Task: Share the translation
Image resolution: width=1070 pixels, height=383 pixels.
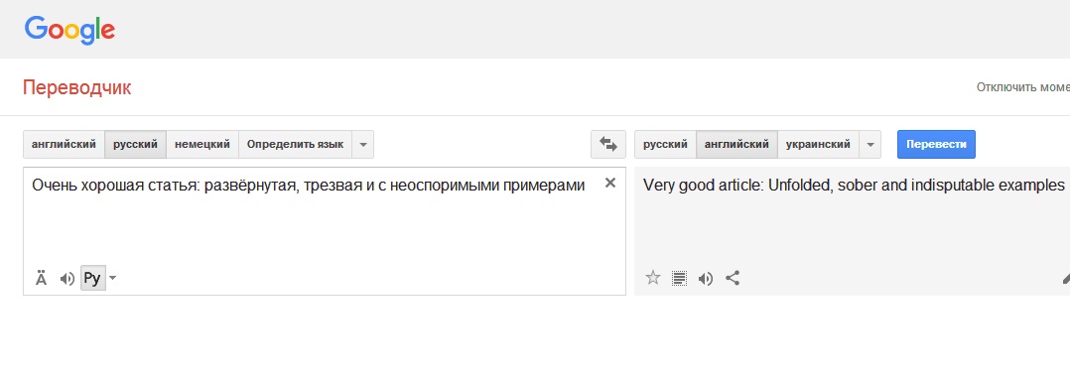Action: (733, 278)
